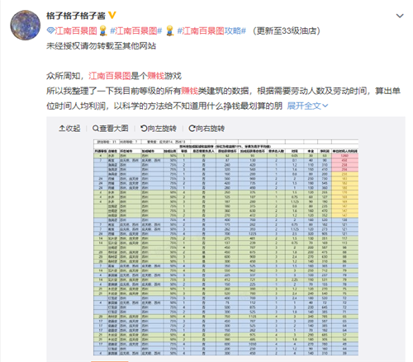413x362 pixels.
Task: Click the spreadsheet image thumbnail
Action: point(225,247)
